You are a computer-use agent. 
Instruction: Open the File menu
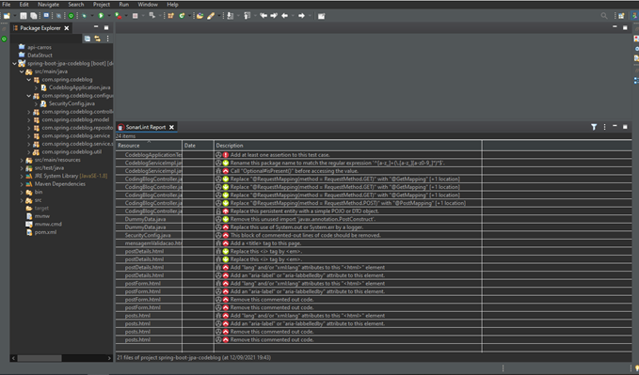(x=6, y=5)
